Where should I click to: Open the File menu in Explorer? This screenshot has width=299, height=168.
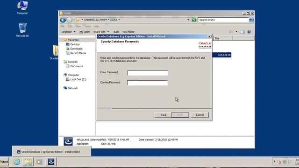[x=62, y=26]
